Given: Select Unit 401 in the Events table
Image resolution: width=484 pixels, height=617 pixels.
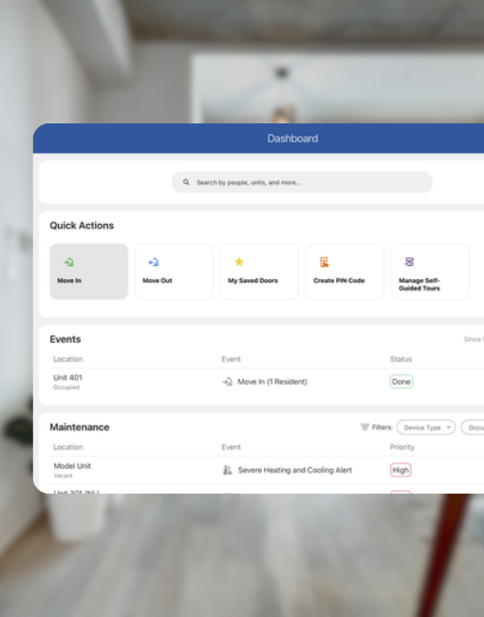Looking at the screenshot, I should pyautogui.click(x=67, y=378).
